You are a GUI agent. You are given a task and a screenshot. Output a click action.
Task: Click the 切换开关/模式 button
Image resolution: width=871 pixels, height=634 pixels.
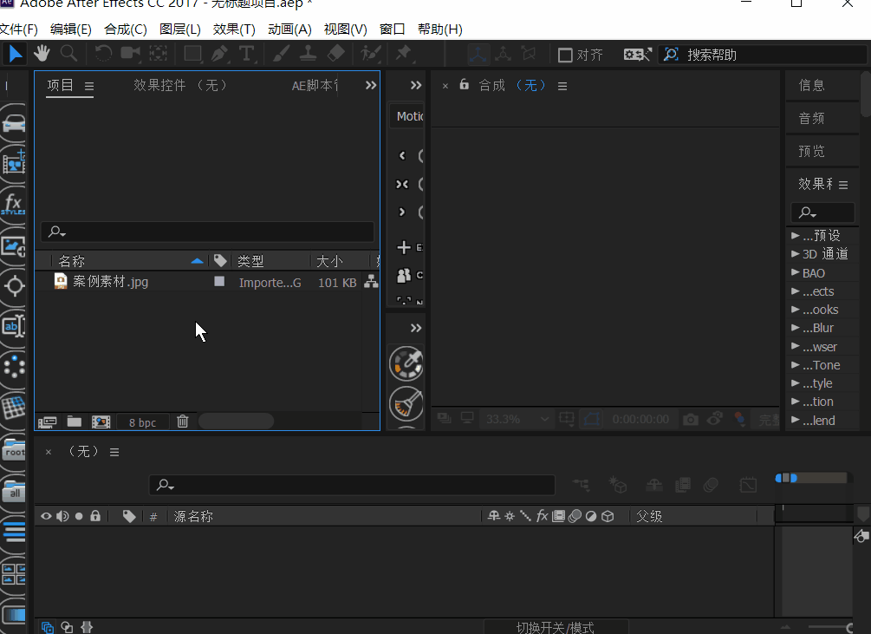tap(556, 627)
